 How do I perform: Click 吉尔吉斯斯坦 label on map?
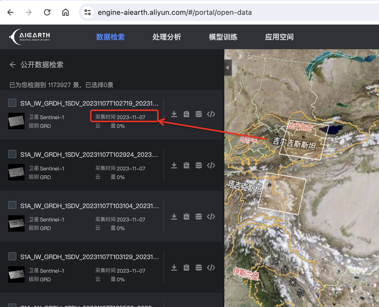click(294, 143)
